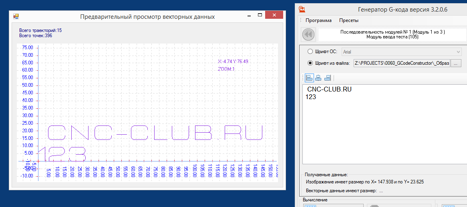Click the vector preview window's title icon
Screen dimensions: 467x207
point(16,16)
